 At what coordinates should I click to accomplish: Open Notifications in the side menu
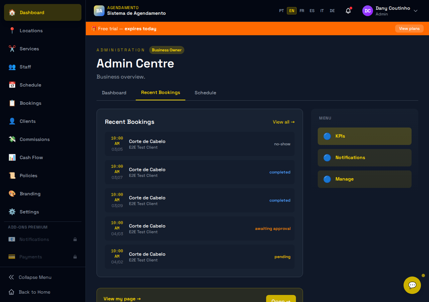coord(365,158)
